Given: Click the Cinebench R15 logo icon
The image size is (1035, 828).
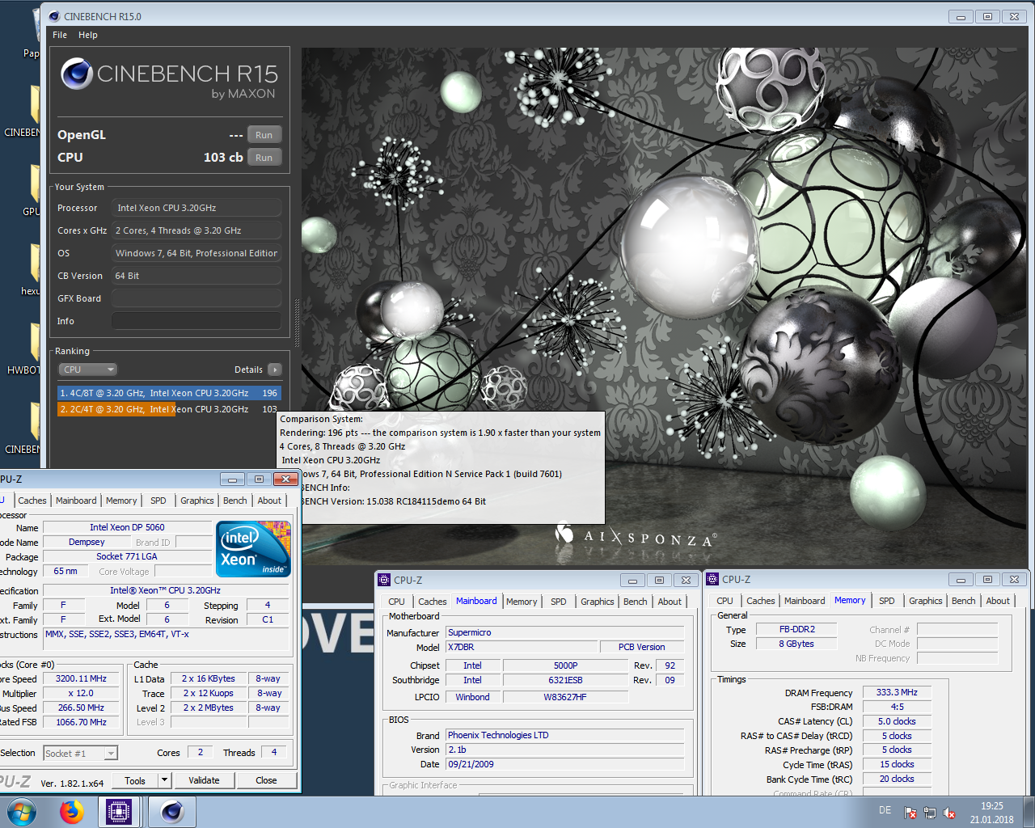Looking at the screenshot, I should (x=77, y=74).
